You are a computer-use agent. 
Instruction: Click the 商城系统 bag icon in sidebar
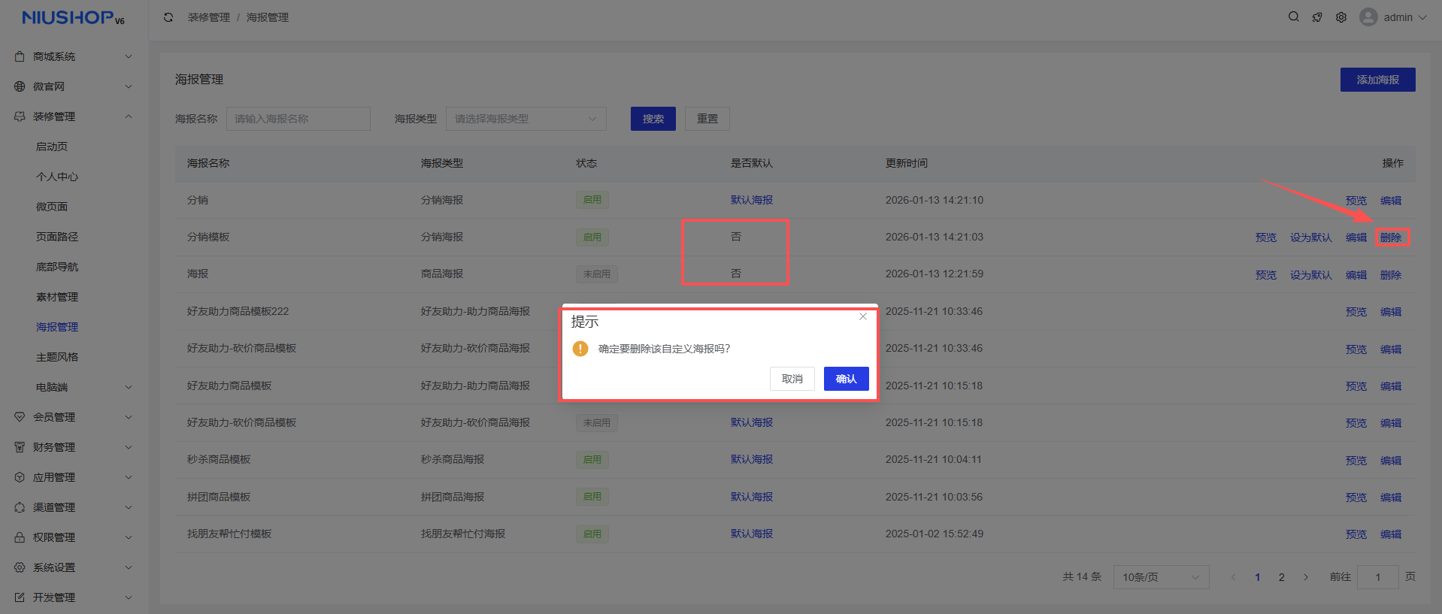20,56
